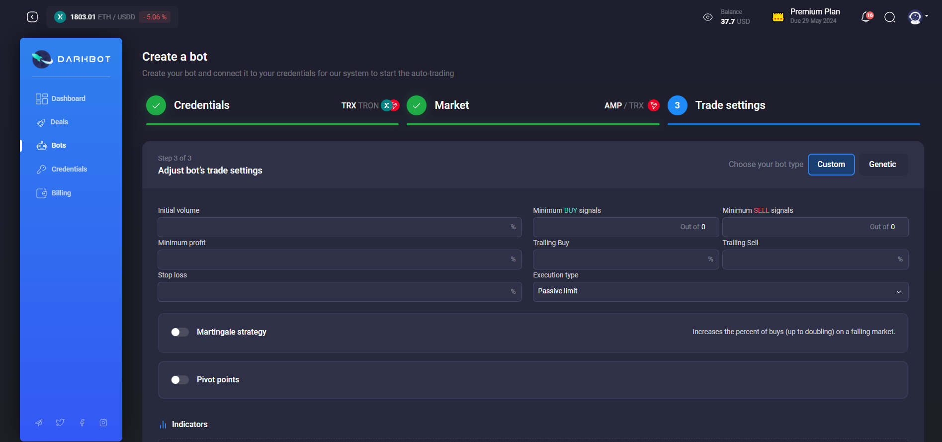Open the user avatar account menu
The height and width of the screenshot is (442, 942).
[917, 17]
